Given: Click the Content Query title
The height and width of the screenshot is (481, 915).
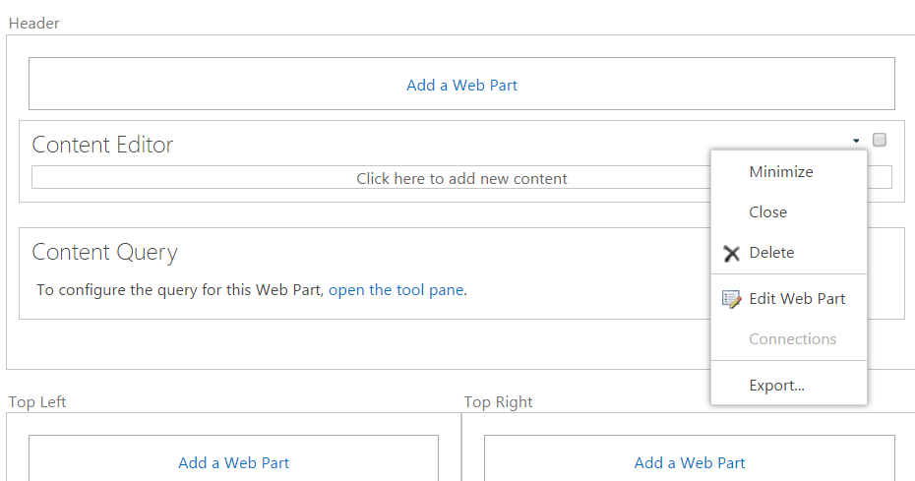Looking at the screenshot, I should pos(104,252).
